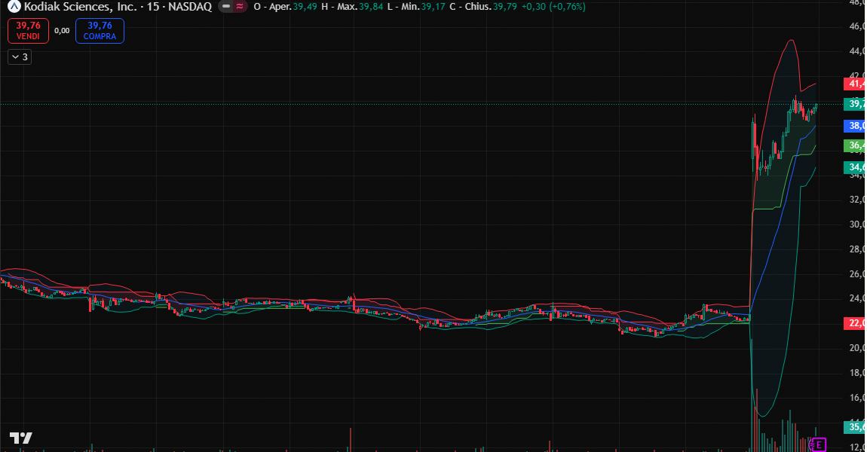The width and height of the screenshot is (867, 452).
Task: Select the change text +0,30 (+0,76%)
Action: point(553,7)
